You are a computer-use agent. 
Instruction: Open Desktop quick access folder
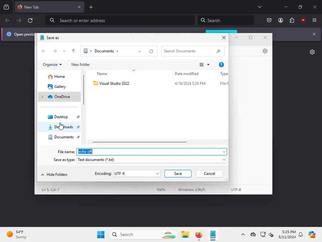59,117
